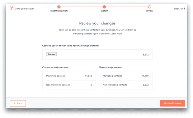Click the RECOMMENDATION step label

click(x=59, y=11)
